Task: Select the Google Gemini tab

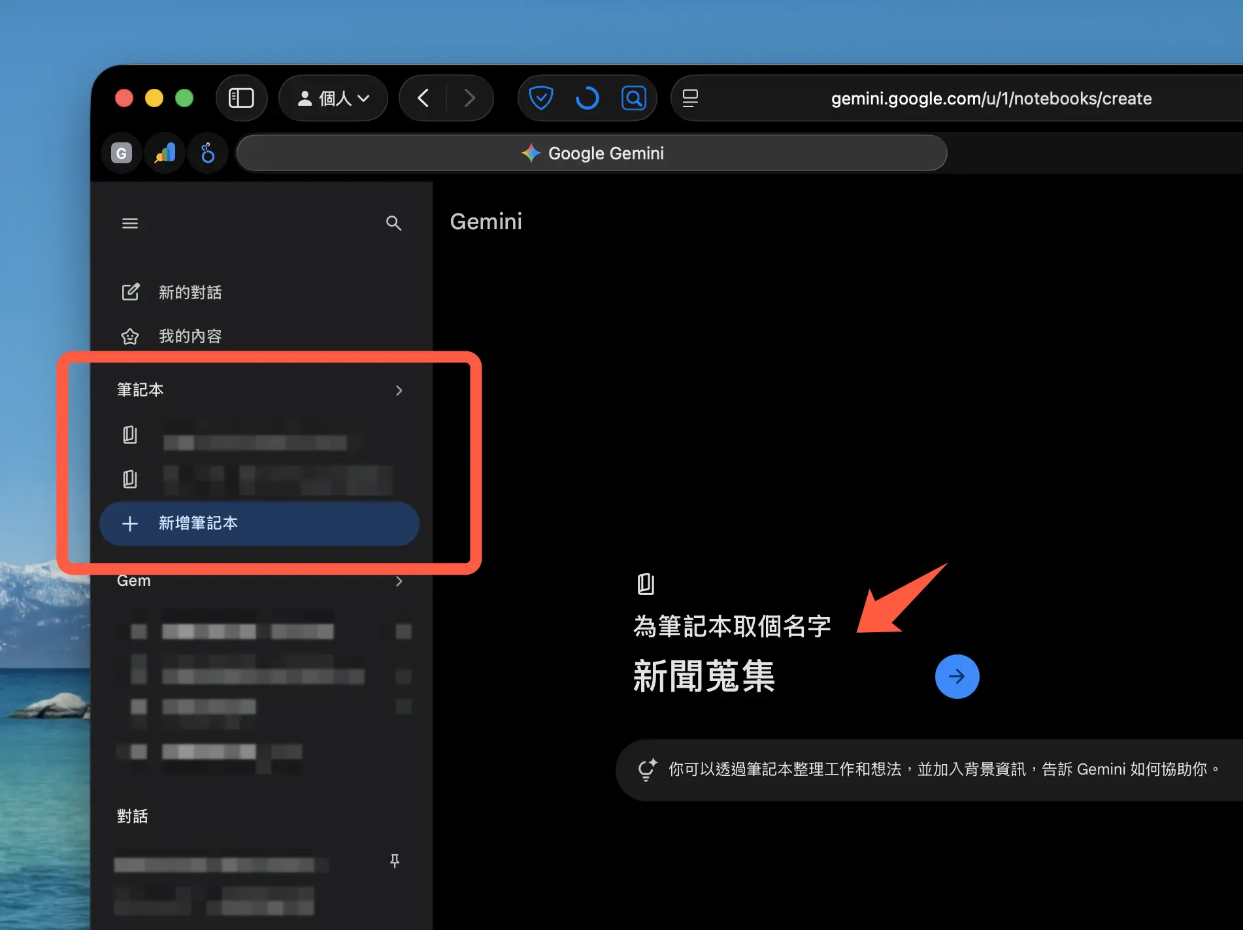Action: (x=591, y=153)
